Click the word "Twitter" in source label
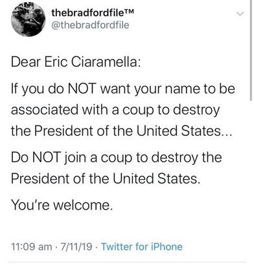Viewport: 254px width, 264px height. (117, 247)
